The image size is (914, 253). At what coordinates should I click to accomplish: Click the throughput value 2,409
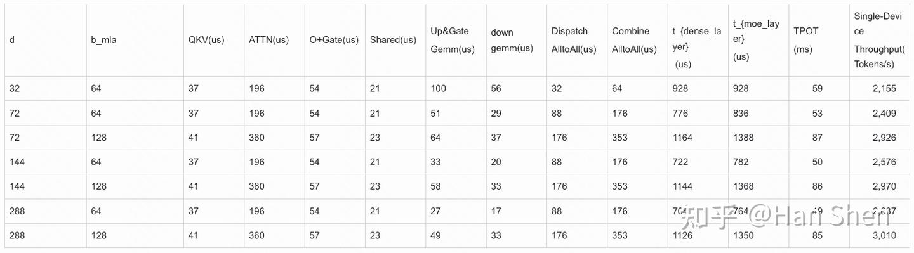click(884, 114)
